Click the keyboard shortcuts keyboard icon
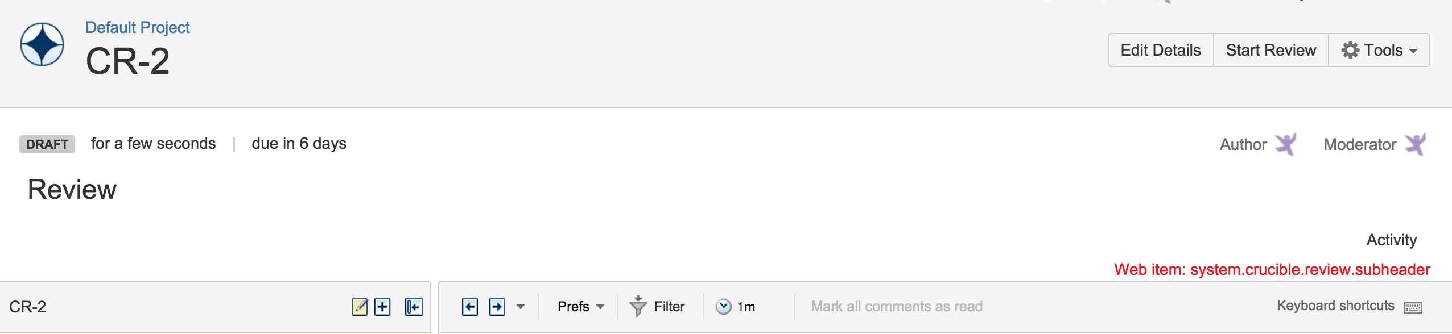Image resolution: width=1452 pixels, height=334 pixels. coord(1413,307)
